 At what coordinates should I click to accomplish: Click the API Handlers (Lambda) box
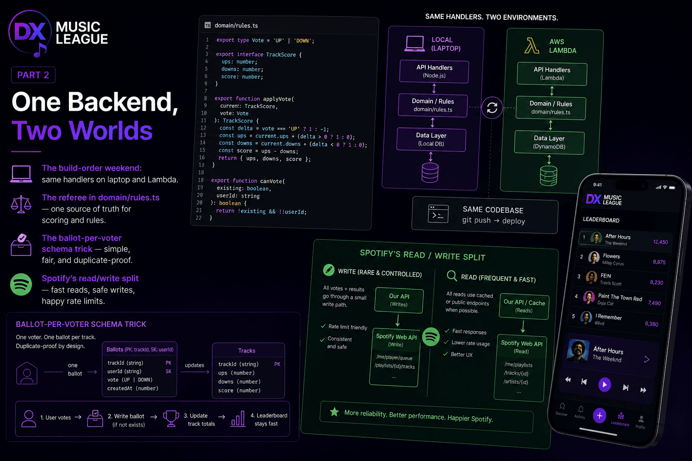coord(552,74)
